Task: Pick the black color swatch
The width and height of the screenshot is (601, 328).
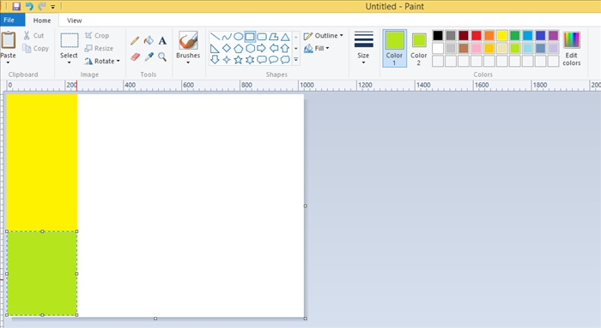Action: (x=438, y=36)
